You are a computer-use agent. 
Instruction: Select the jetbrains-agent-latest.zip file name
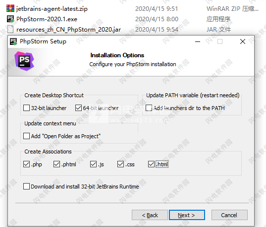tap(52, 9)
